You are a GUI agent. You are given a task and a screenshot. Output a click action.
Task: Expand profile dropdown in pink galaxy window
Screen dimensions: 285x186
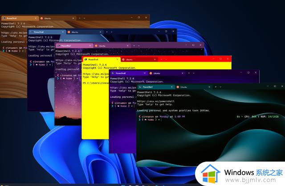[x=138, y=46]
